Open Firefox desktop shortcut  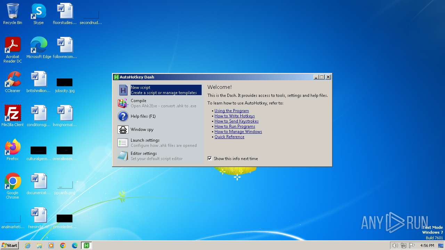(x=13, y=147)
